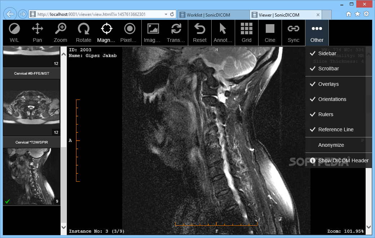Toggle Orientations display
Screen dimensions: 375x238
click(x=339, y=99)
